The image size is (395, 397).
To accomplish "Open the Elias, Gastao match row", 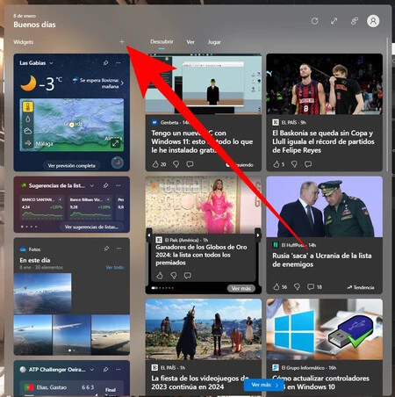I will click(x=72, y=387).
